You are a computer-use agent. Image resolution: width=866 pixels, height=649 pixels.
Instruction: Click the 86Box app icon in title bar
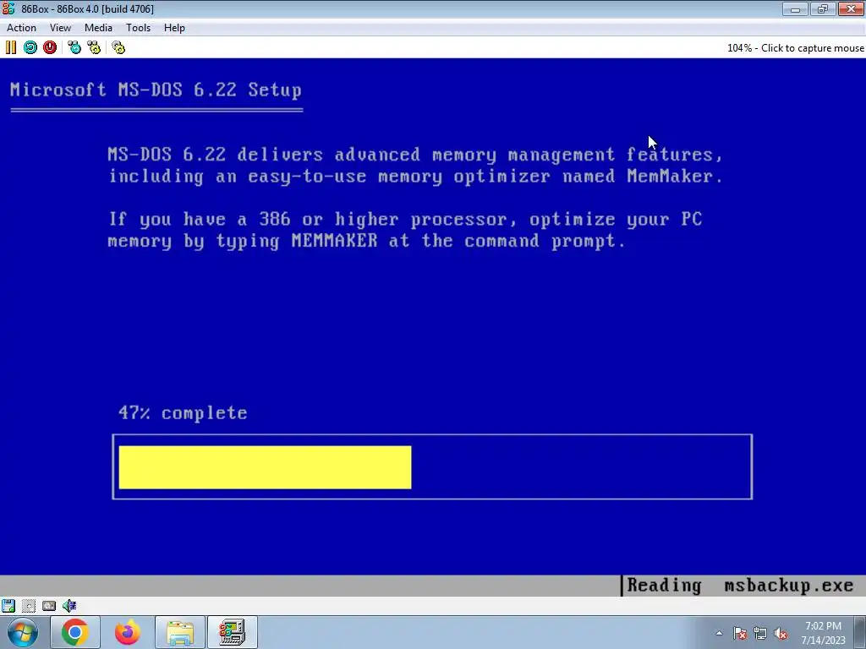click(x=8, y=8)
